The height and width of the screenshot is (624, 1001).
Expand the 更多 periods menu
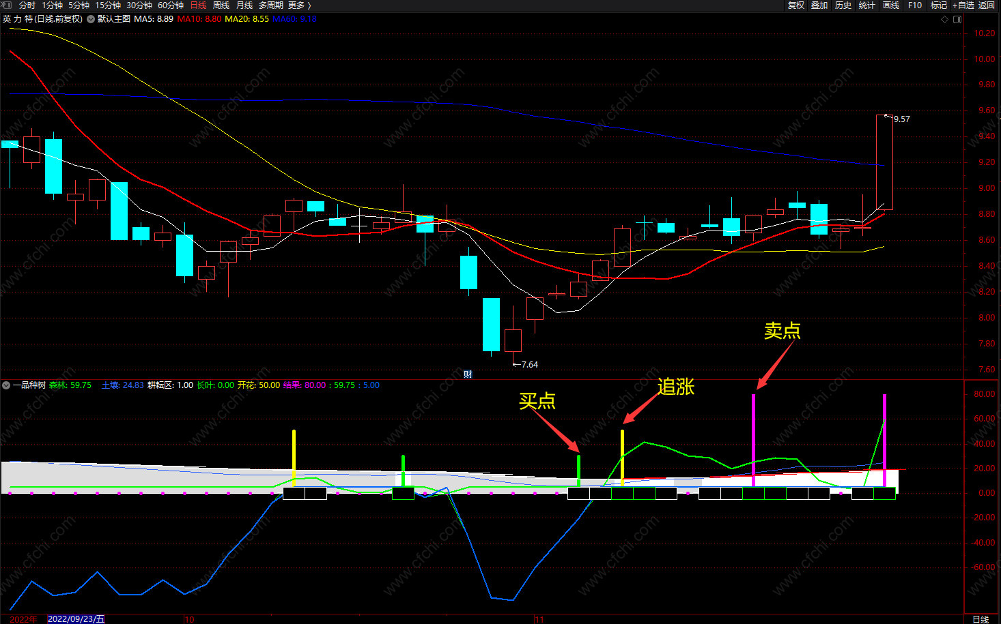coord(299,5)
